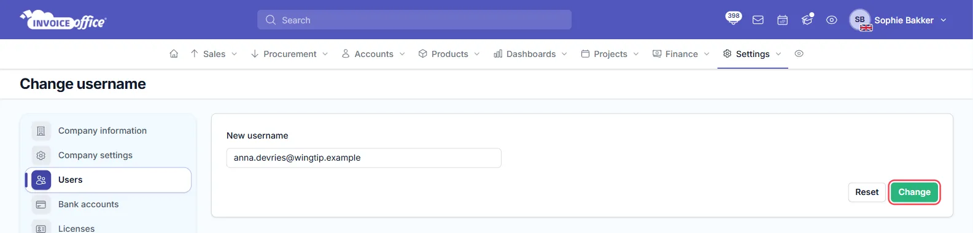Screen dimensions: 973x233
Task: Click the Accounts person icon
Action: pyautogui.click(x=346, y=54)
